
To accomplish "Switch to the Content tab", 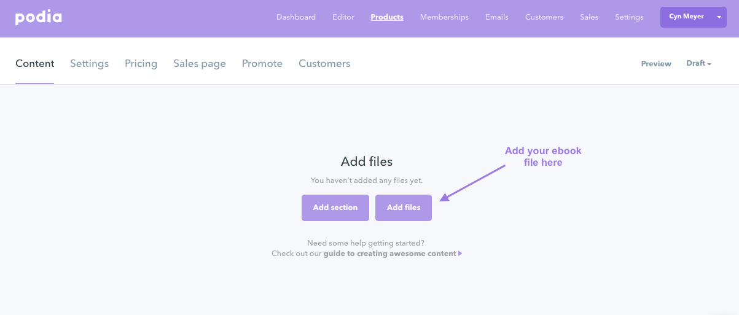I will coord(35,64).
